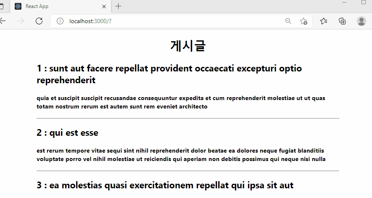The width and height of the screenshot is (372, 198).
Task: Click the React logo favicon on tab
Action: (18, 6)
